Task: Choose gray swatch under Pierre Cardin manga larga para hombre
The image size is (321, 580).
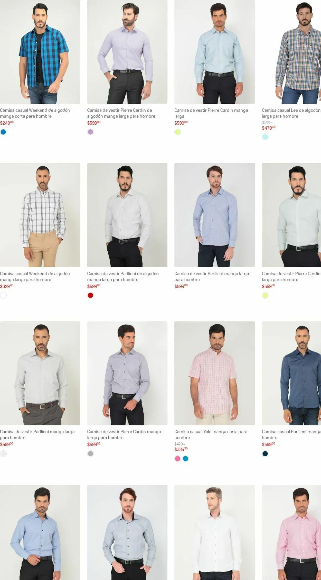Action: point(90,454)
